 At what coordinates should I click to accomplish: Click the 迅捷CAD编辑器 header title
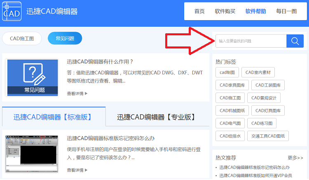pos(52,12)
